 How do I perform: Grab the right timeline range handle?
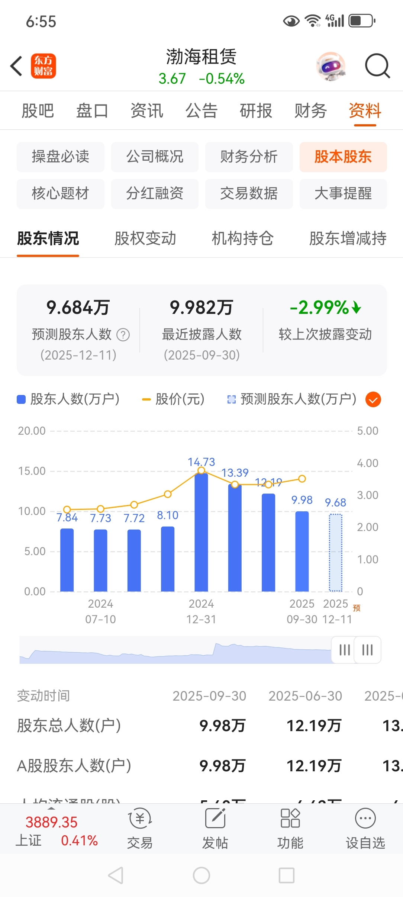point(367,650)
